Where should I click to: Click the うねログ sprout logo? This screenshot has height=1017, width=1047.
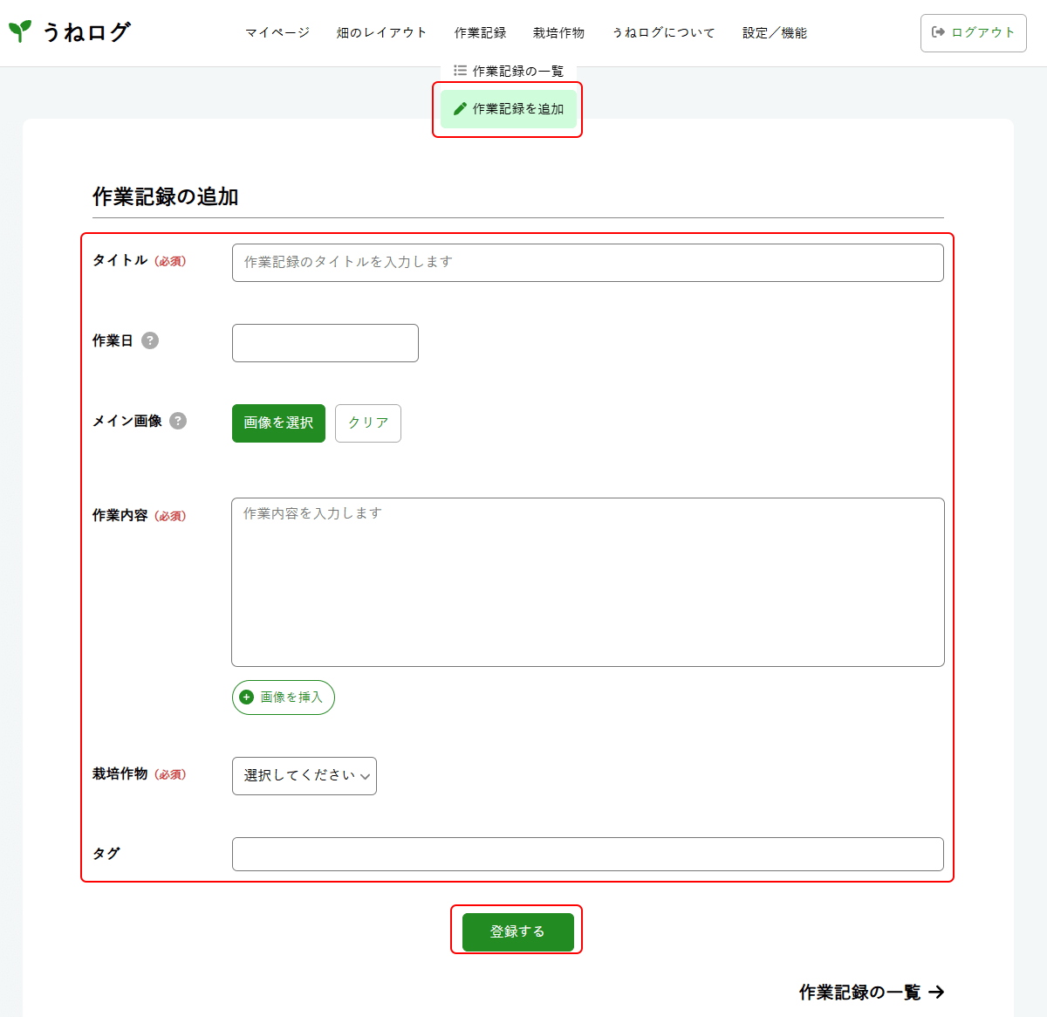(20, 31)
